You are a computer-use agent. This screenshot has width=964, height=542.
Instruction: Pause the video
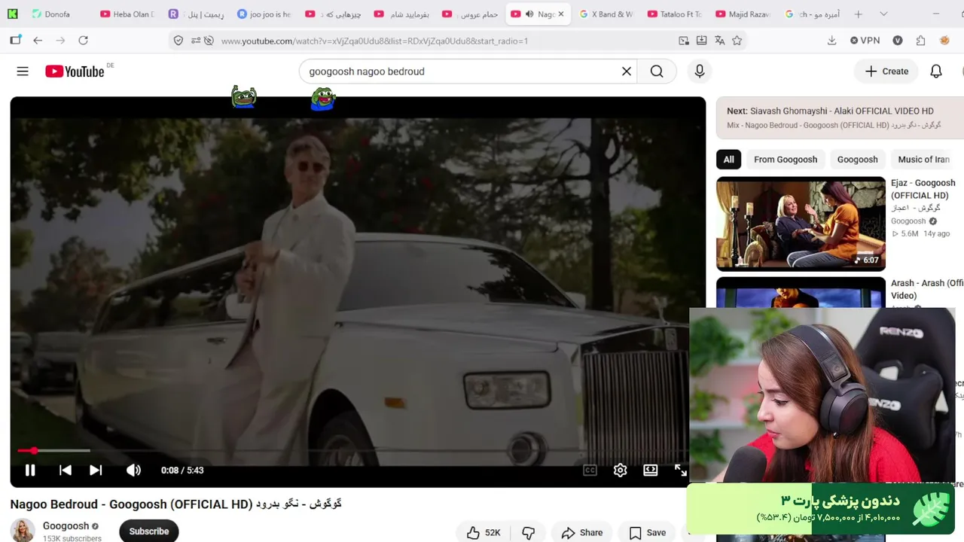(x=30, y=470)
